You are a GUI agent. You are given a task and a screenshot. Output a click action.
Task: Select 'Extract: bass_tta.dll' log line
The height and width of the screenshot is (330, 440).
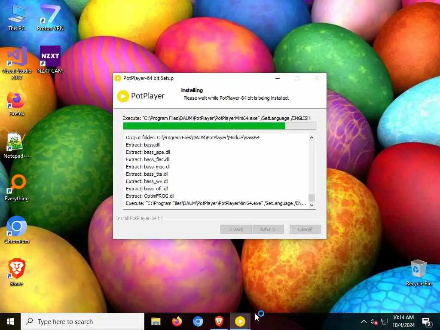point(147,174)
